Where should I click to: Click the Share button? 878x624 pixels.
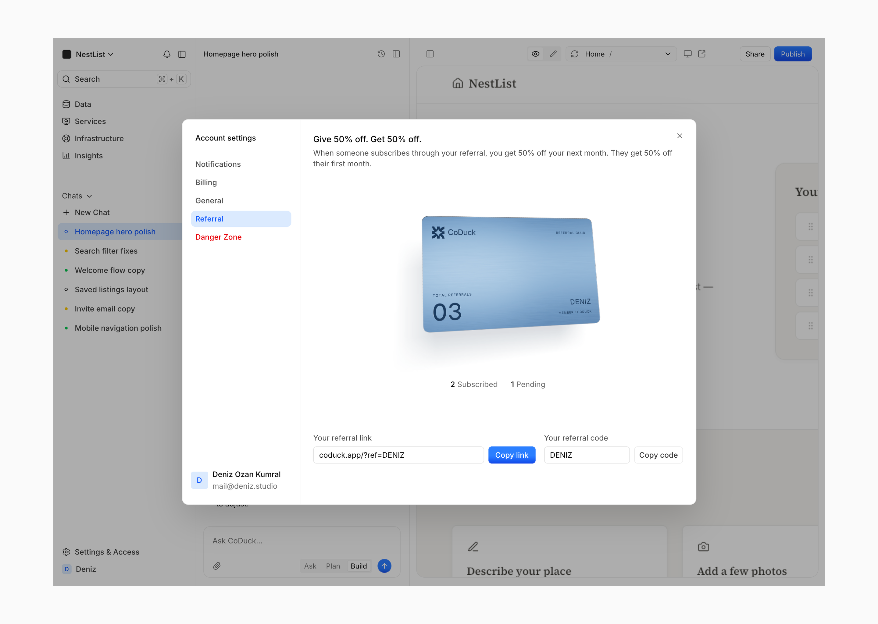[755, 54]
